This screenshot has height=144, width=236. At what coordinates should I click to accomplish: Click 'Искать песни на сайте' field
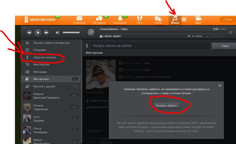click(x=150, y=46)
